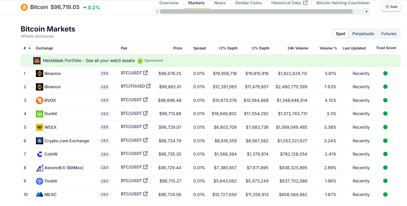Open external link icon in MEXC row
Viewport: 407px width, 206px height.
tap(145, 194)
